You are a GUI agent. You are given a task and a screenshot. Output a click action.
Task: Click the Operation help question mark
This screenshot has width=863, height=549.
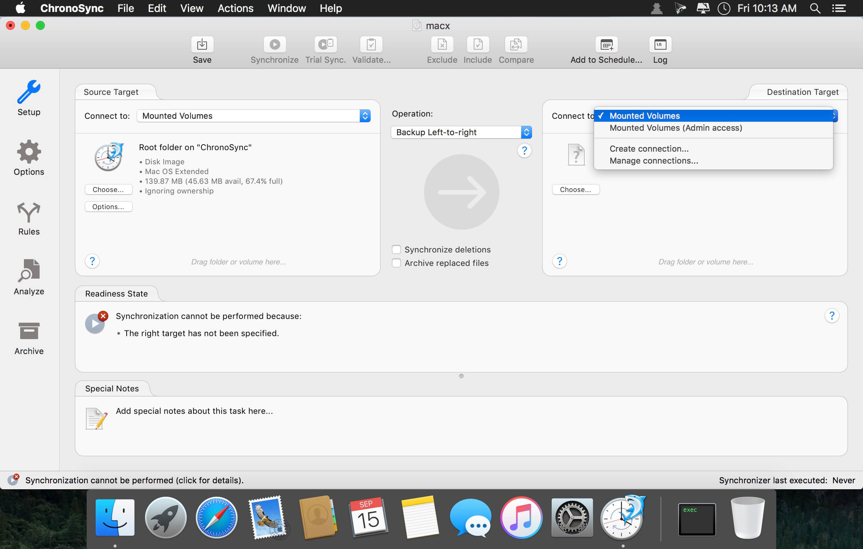coord(524,151)
